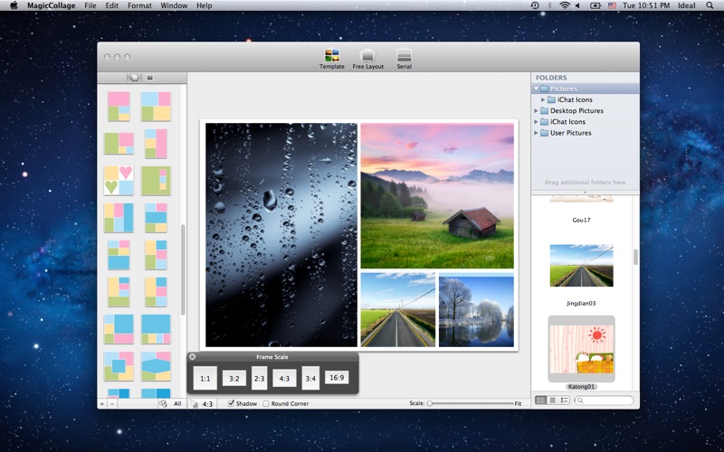Switch to Free Layout mode
The width and height of the screenshot is (724, 452).
click(367, 56)
